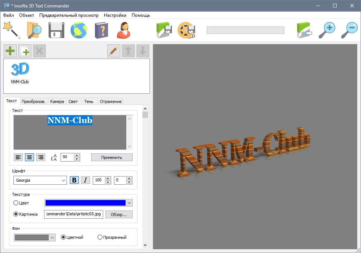The image size is (361, 253).
Task: Move object up with arrow icon
Action: click(128, 51)
